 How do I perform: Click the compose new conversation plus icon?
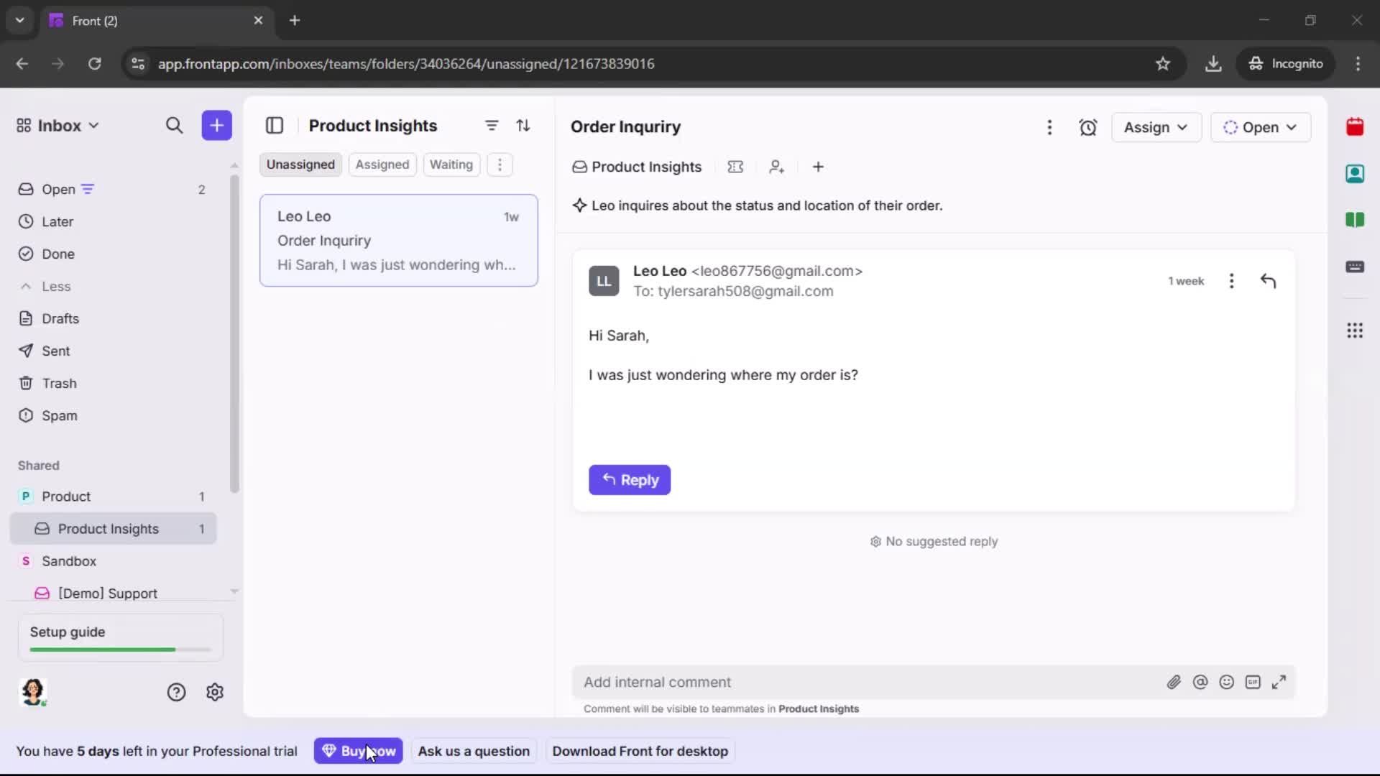[216, 126]
